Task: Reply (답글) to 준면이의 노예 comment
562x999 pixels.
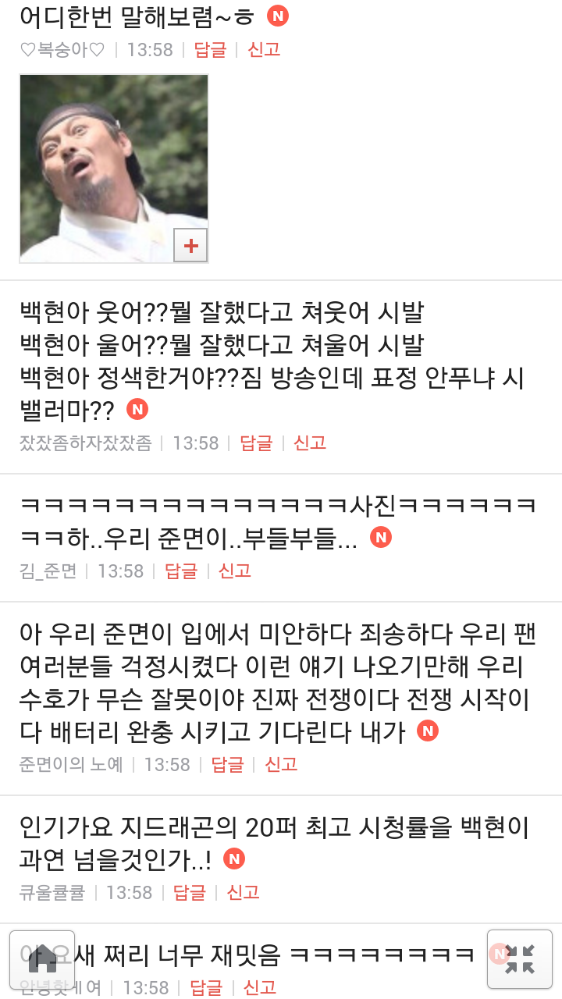Action: point(228,765)
